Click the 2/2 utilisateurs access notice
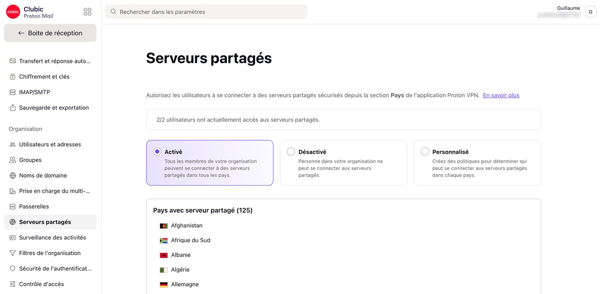The height and width of the screenshot is (294, 600). [x=343, y=120]
